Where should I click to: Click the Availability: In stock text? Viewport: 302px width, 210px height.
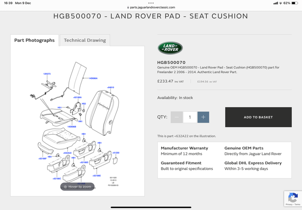175,98
